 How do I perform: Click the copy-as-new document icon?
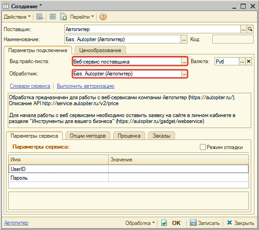point(63,17)
